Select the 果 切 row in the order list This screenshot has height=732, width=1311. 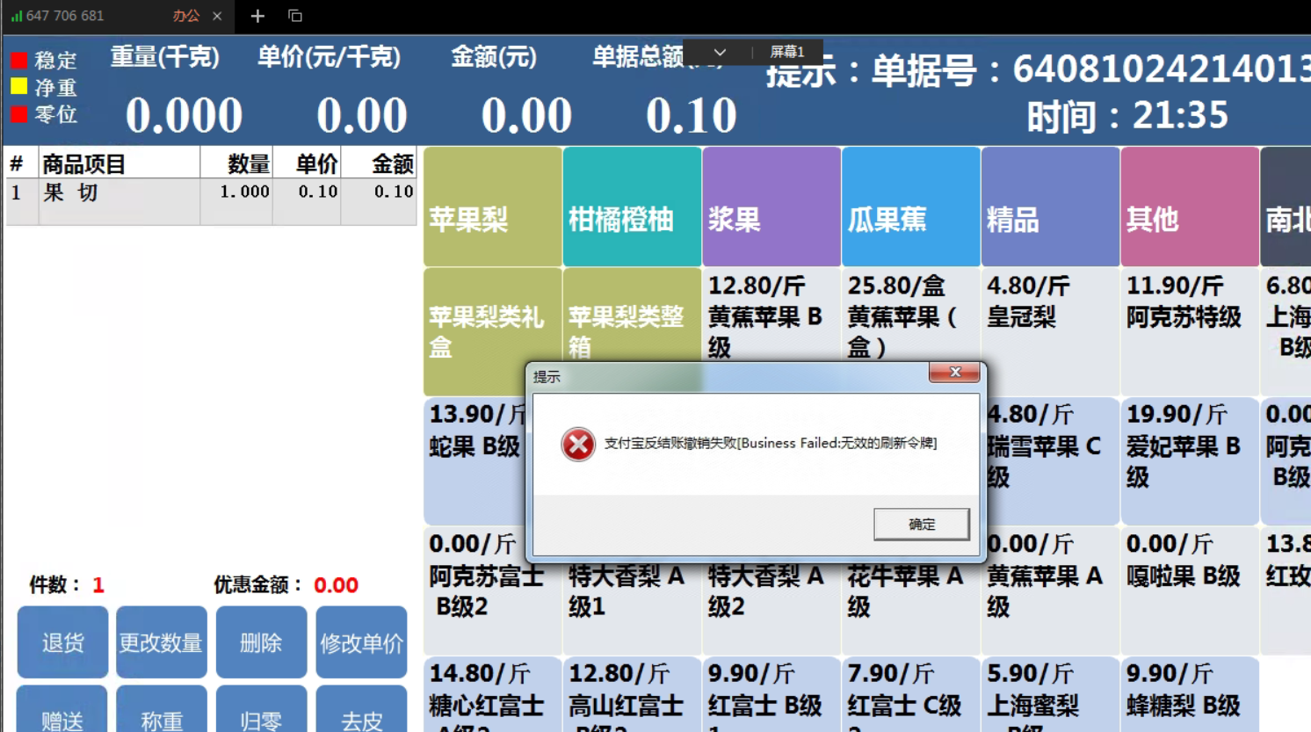click(x=211, y=202)
